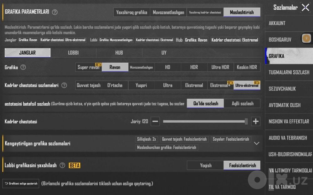
Task: Adjust the Kadrlar chastotasi slider
Action: 205,121
